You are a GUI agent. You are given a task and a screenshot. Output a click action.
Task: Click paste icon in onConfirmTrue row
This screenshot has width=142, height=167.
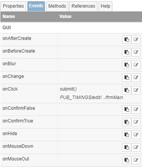click(x=127, y=122)
